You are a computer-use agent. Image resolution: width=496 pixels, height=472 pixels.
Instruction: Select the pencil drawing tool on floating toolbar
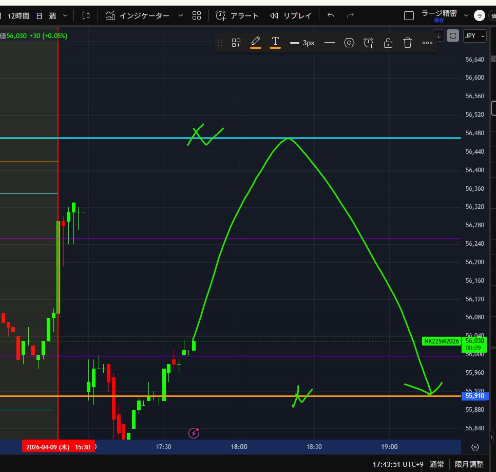(255, 41)
